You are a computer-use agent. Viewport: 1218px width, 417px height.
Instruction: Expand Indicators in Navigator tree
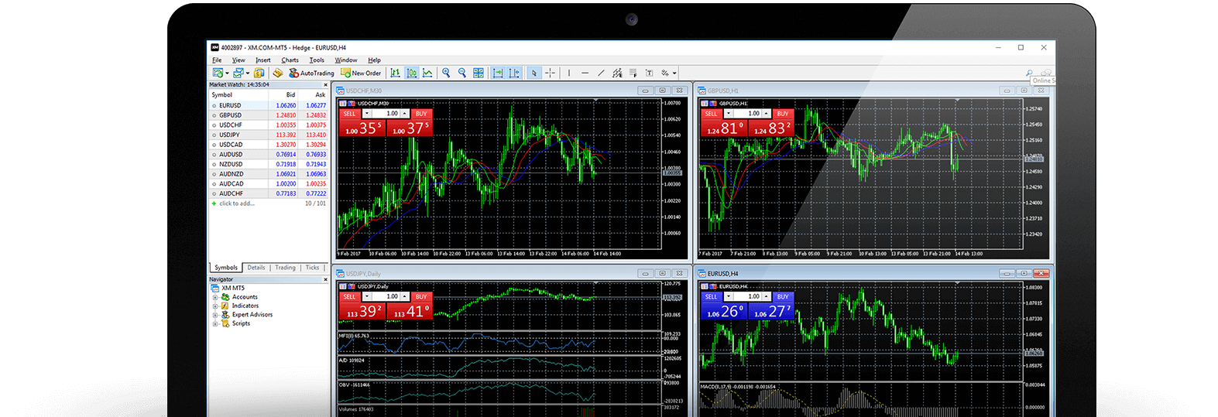click(215, 306)
